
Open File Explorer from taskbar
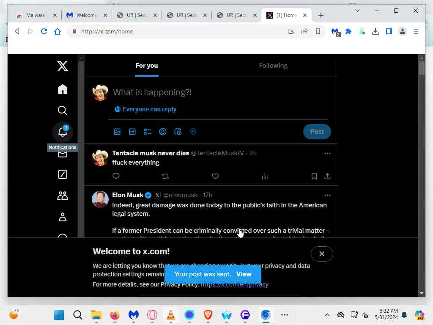96,315
